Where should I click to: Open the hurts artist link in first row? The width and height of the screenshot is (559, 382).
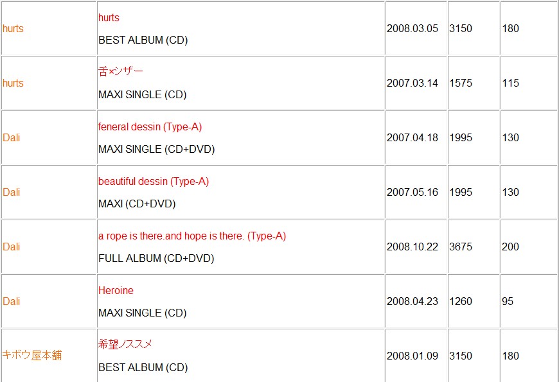13,29
